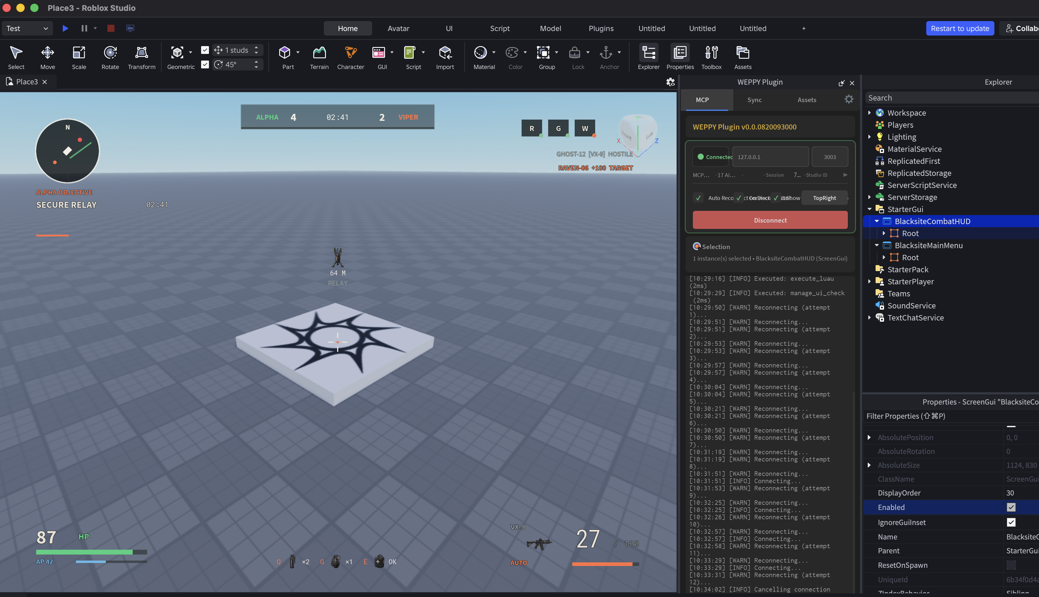The height and width of the screenshot is (597, 1039).
Task: Toggle the Show checkbox in WEPPY plugin
Action: pos(775,198)
